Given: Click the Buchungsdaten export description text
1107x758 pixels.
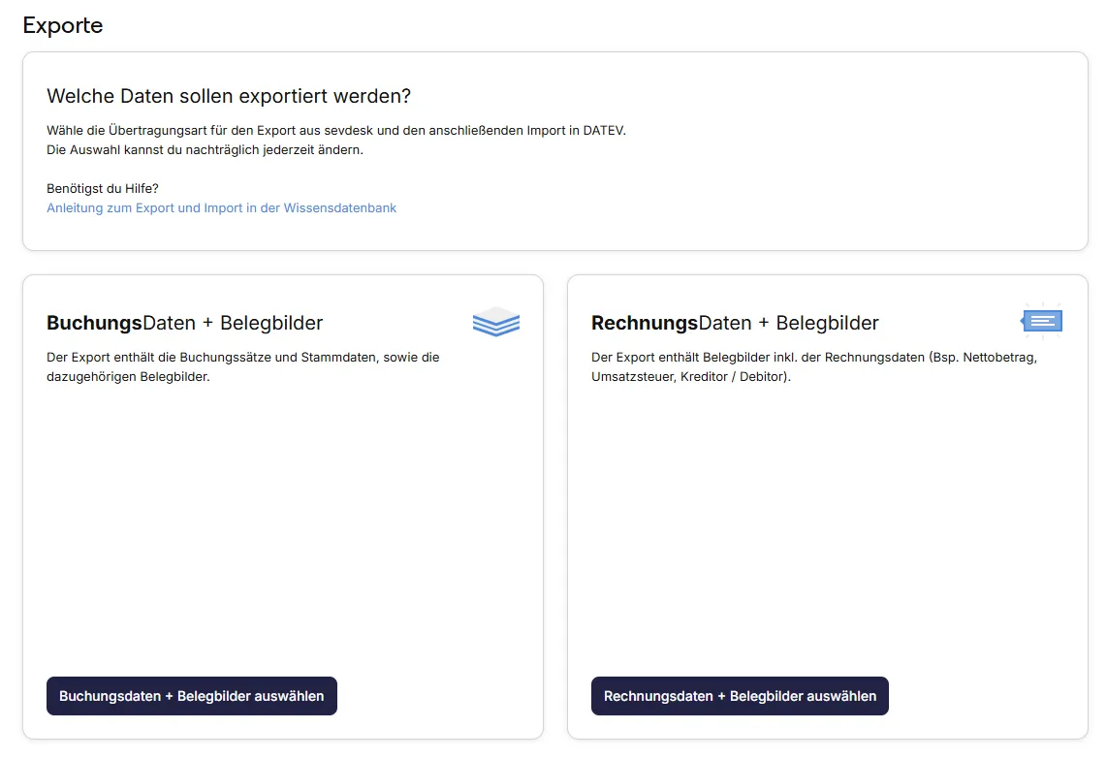Looking at the screenshot, I should point(242,366).
